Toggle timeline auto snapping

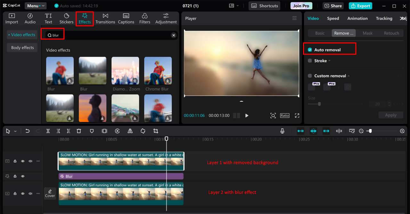tap(313, 131)
